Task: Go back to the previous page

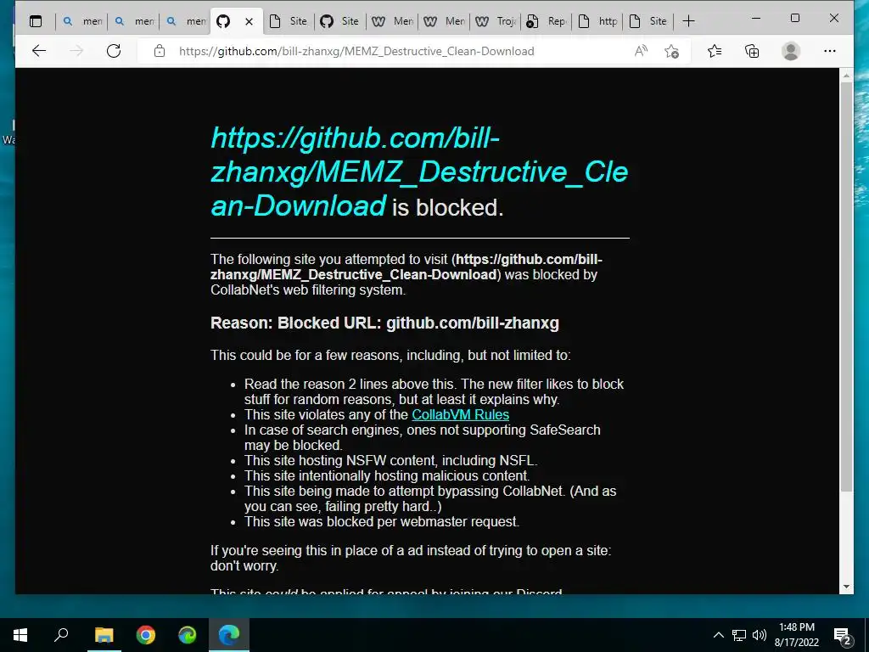Action: click(x=39, y=51)
